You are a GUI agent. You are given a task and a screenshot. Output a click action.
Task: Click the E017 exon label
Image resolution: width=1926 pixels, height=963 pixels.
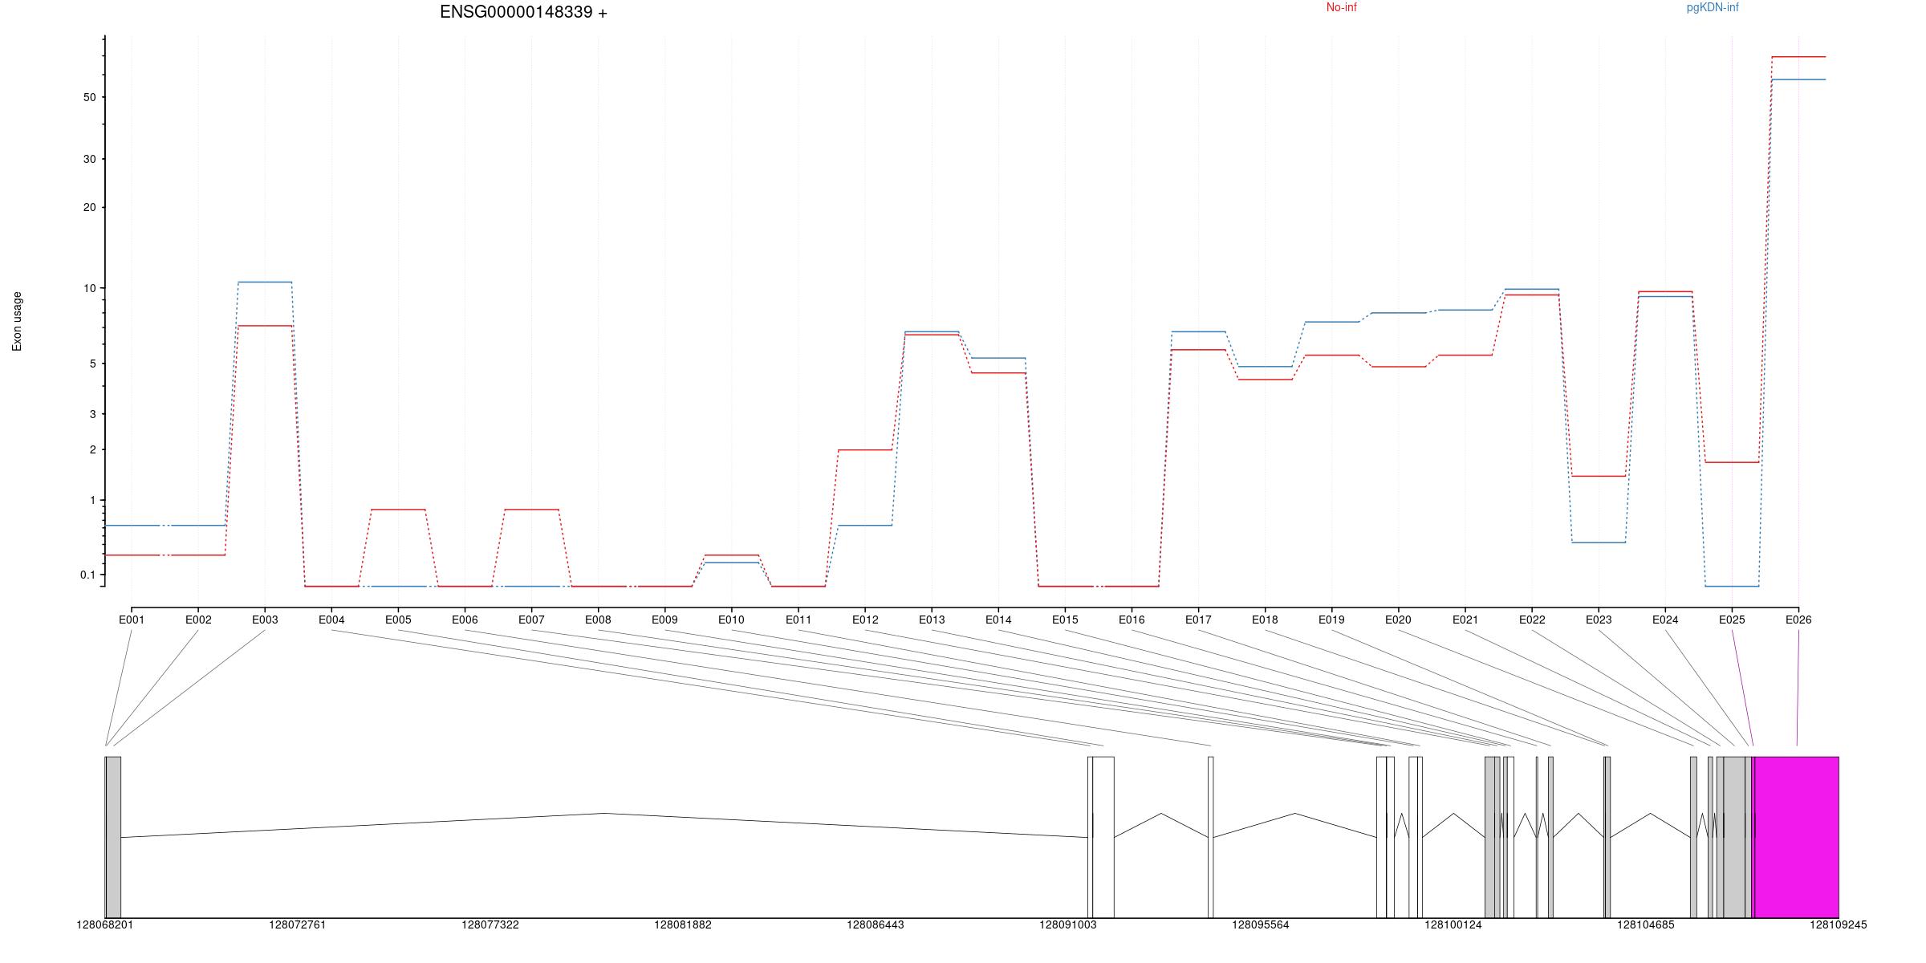tap(1198, 620)
